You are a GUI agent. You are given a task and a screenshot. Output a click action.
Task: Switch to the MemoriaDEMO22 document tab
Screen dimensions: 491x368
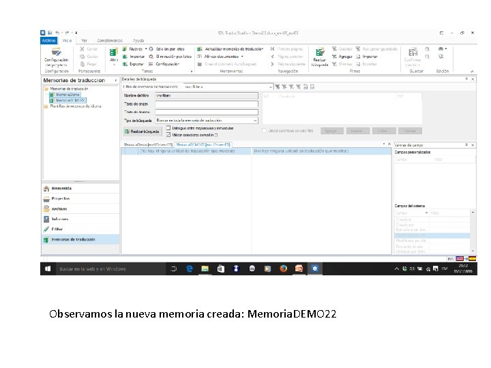(x=203, y=145)
